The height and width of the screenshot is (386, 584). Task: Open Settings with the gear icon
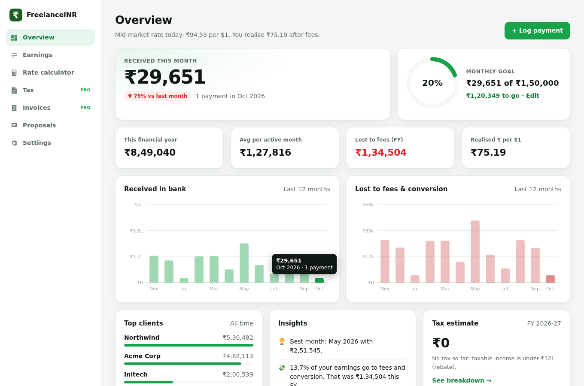(14, 143)
